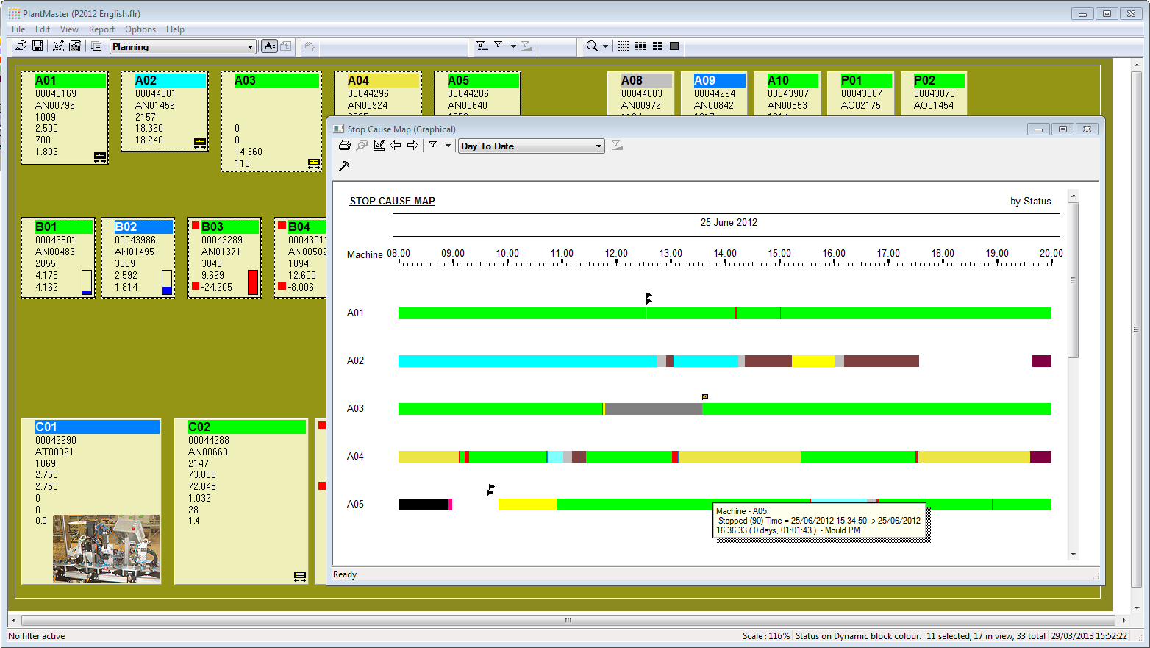The image size is (1150, 648).
Task: Click the Save icon in main toolbar
Action: point(37,46)
